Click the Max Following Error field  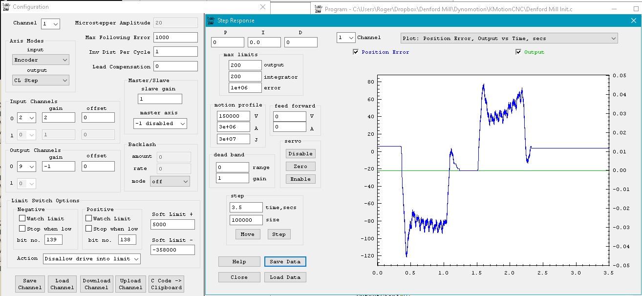175,38
